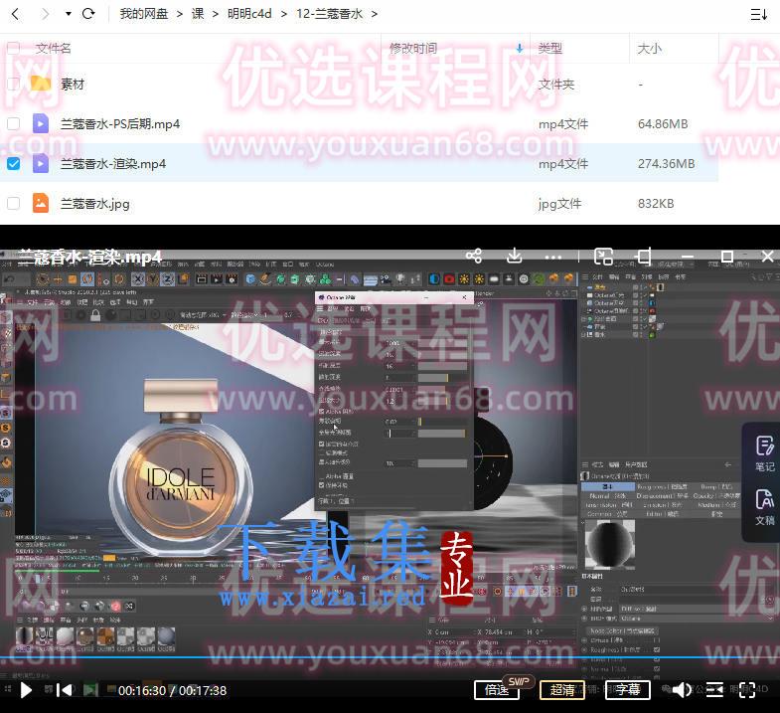
Task: Click the 832KB size cell
Action: click(x=656, y=204)
